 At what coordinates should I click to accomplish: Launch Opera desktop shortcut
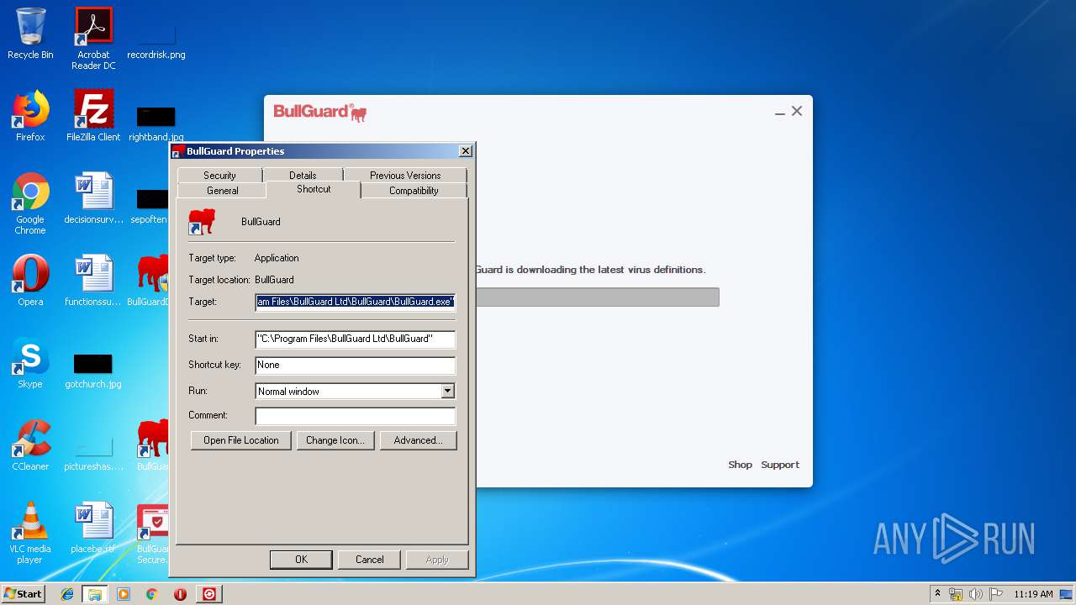click(x=30, y=281)
